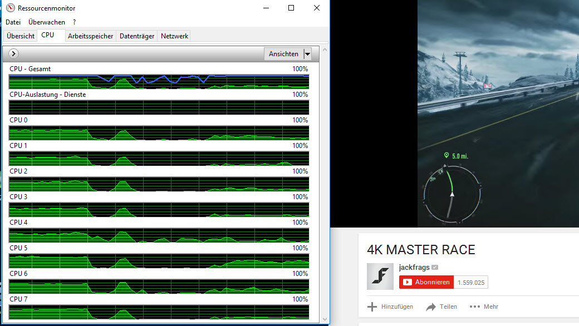Click the Ressourcenmonitor title bar app icon

coord(11,8)
